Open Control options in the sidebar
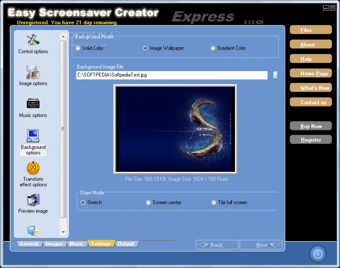The image size is (340, 268). [x=33, y=44]
